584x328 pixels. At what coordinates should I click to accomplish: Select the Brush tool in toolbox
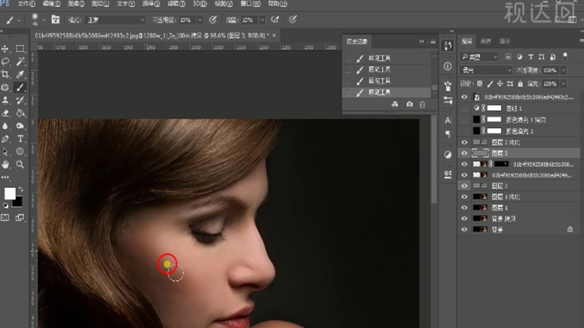pyautogui.click(x=20, y=87)
